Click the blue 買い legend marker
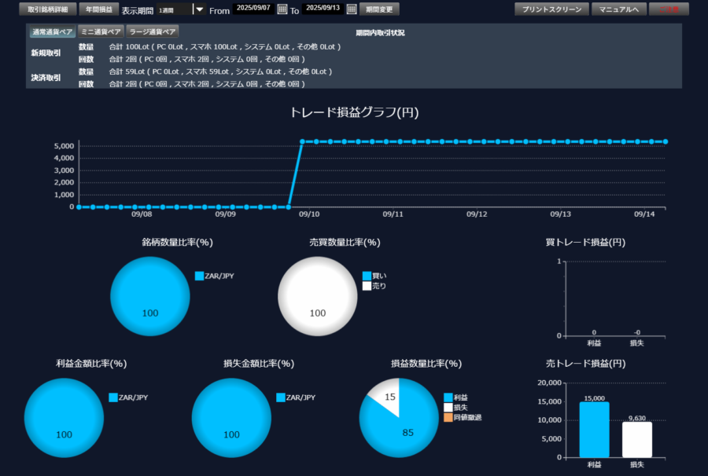Viewport: 708px width, 476px height. (x=367, y=276)
